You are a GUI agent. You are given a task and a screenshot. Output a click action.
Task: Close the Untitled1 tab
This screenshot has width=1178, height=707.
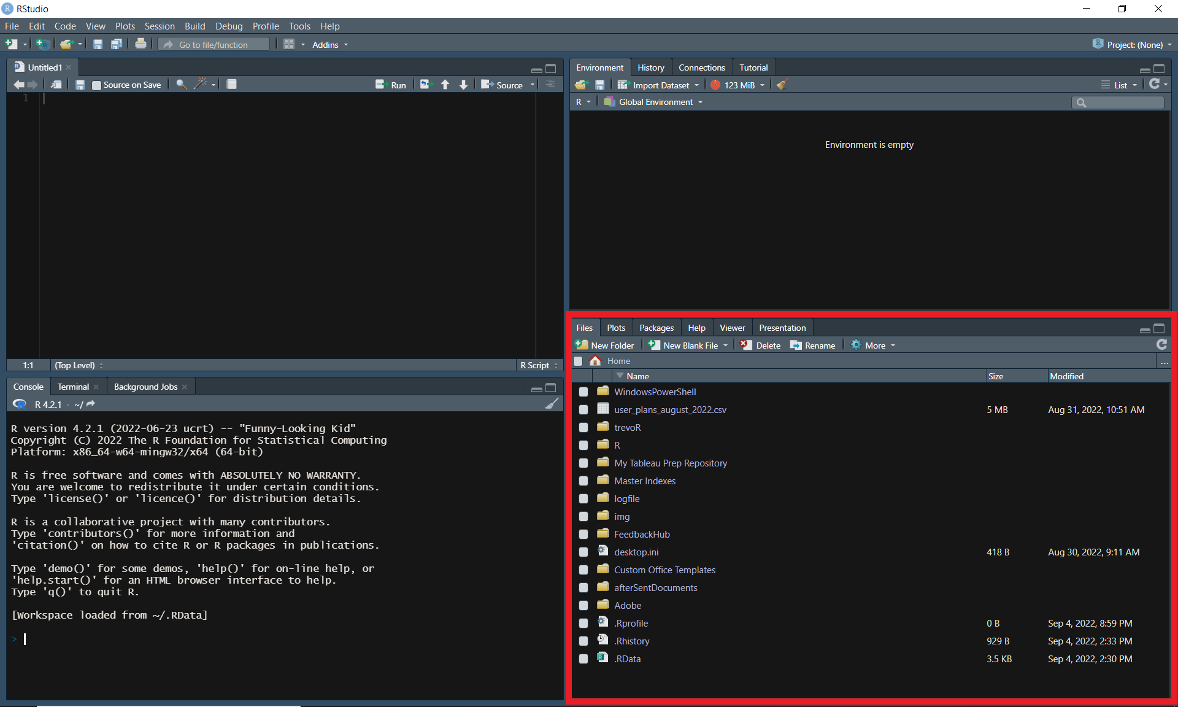tap(69, 68)
